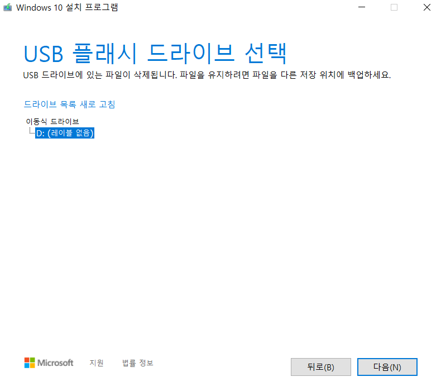441x391 pixels.
Task: Click the Windows 10 setup title bar icon
Action: (x=8, y=7)
